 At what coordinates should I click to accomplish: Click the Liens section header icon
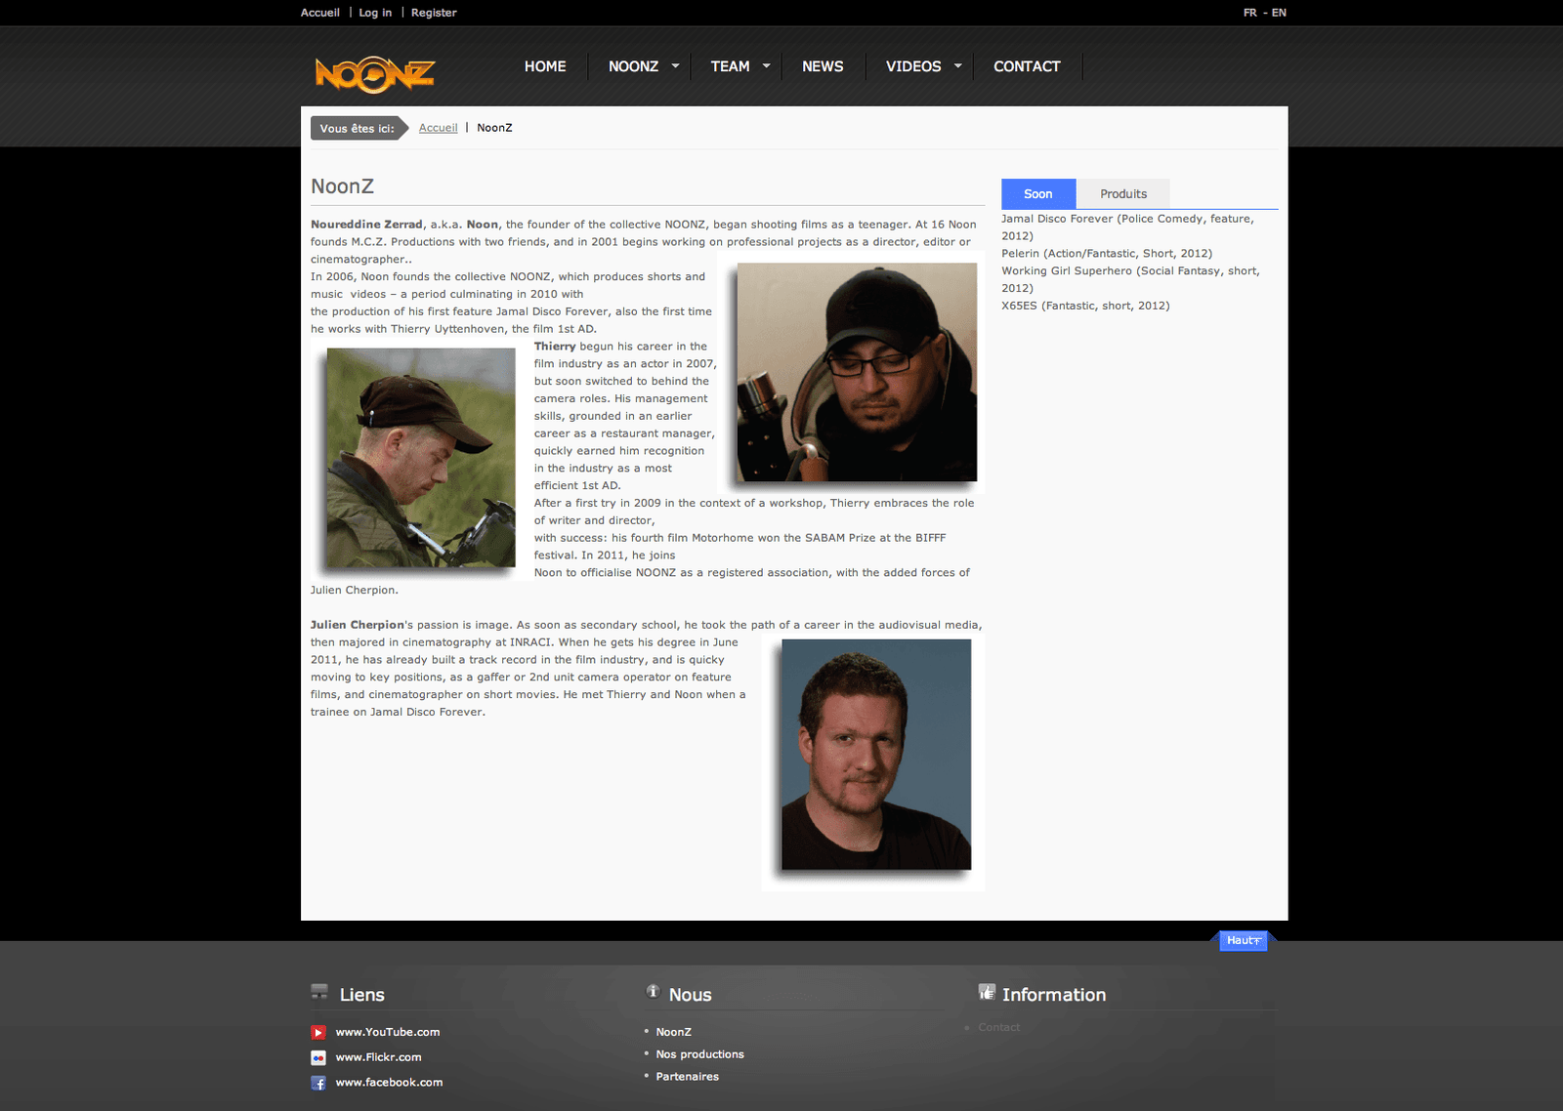(319, 993)
